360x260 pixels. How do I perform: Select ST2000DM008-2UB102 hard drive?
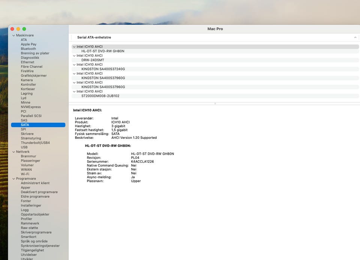click(x=100, y=96)
